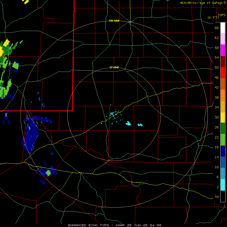The image size is (227, 227).
Task: Click the magenta legend swatch
Action: coord(223,50)
